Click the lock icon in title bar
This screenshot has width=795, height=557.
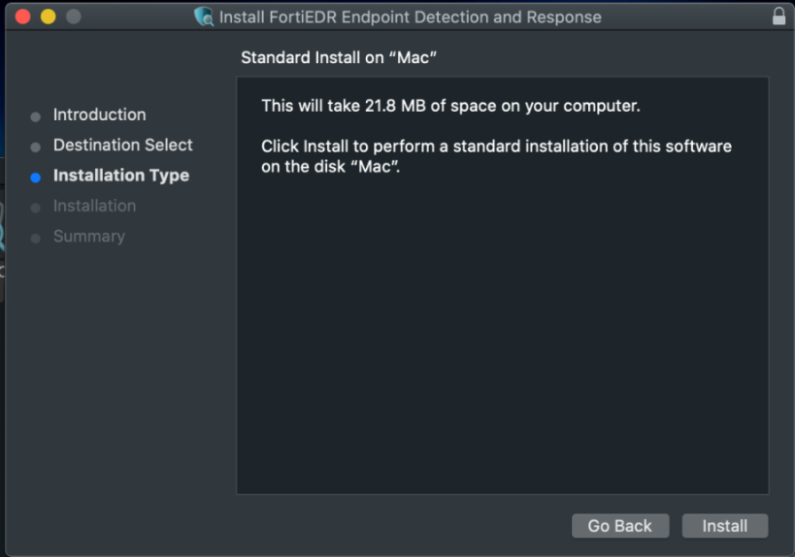point(778,16)
